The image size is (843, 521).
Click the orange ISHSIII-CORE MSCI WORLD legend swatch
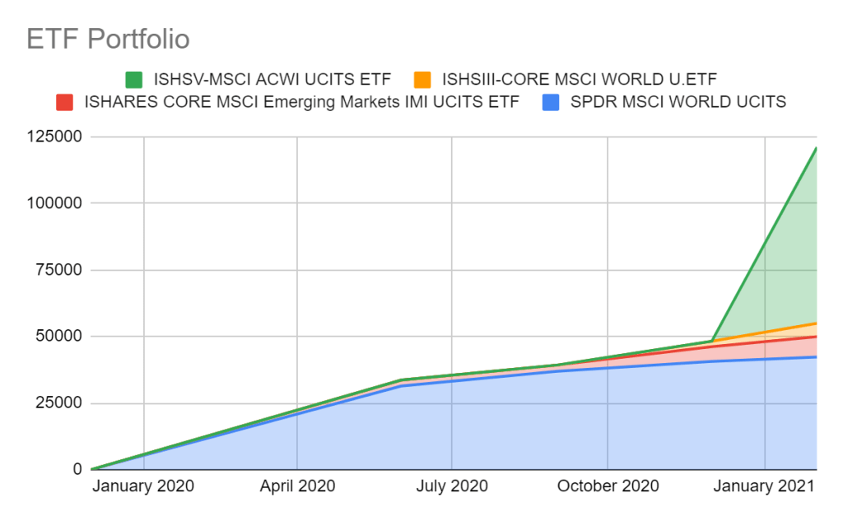tap(422, 80)
